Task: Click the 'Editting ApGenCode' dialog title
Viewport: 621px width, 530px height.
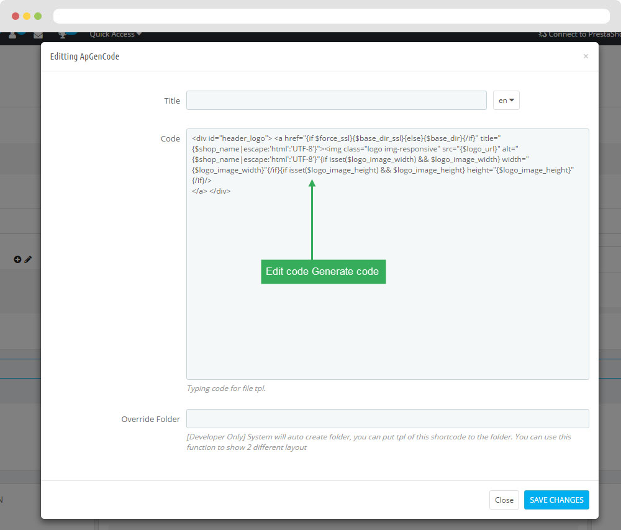Action: pos(84,56)
